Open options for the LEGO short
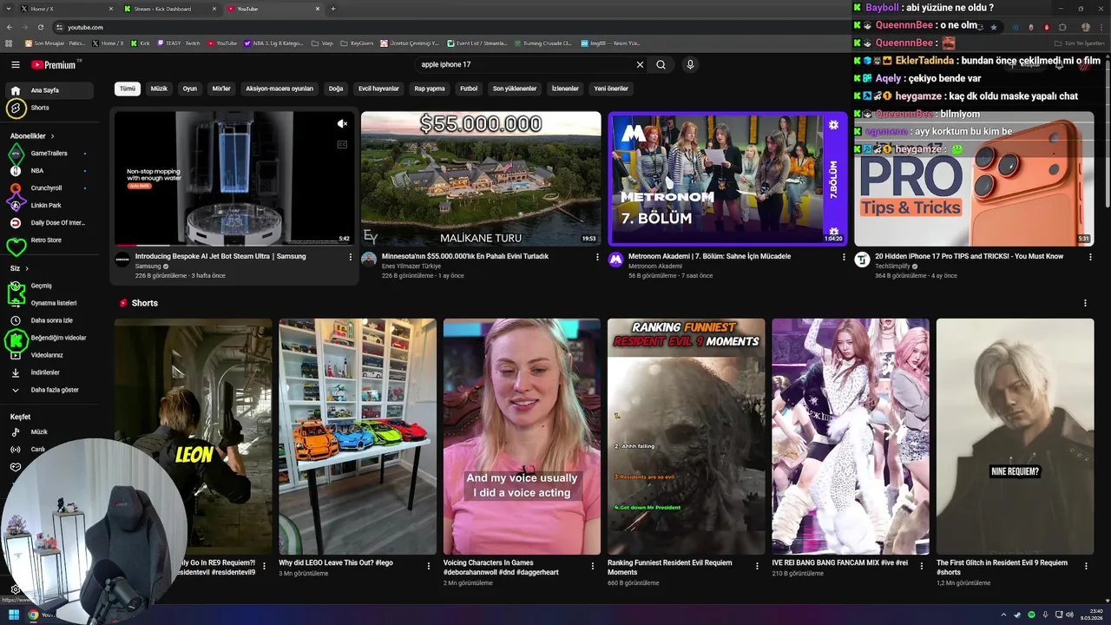This screenshot has height=625, width=1111. (x=428, y=566)
